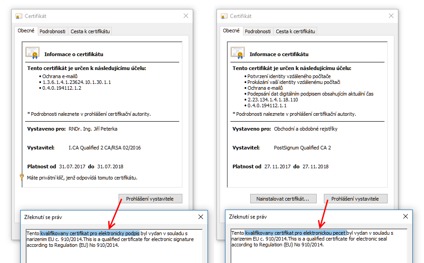The image size is (424, 263).
Task: Click right disclaimer text box 'electronic seal' line
Action: tap(309, 239)
